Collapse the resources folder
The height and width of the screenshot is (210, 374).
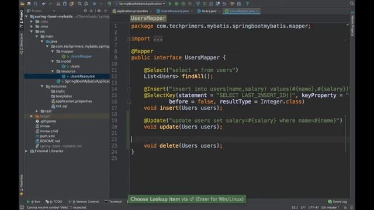42,86
